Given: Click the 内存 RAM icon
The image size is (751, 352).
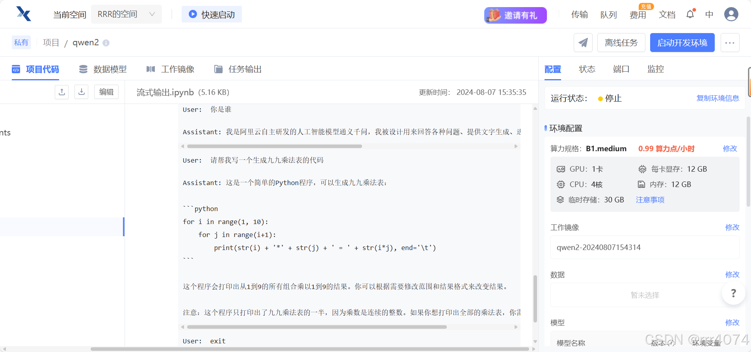Looking at the screenshot, I should tap(641, 184).
